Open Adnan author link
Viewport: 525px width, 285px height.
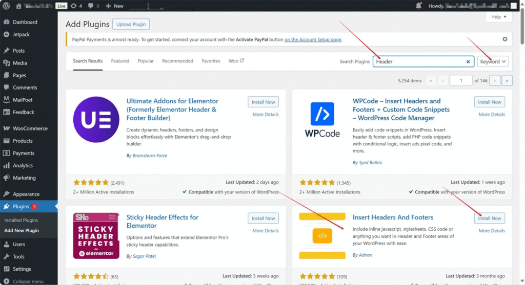tap(366, 255)
